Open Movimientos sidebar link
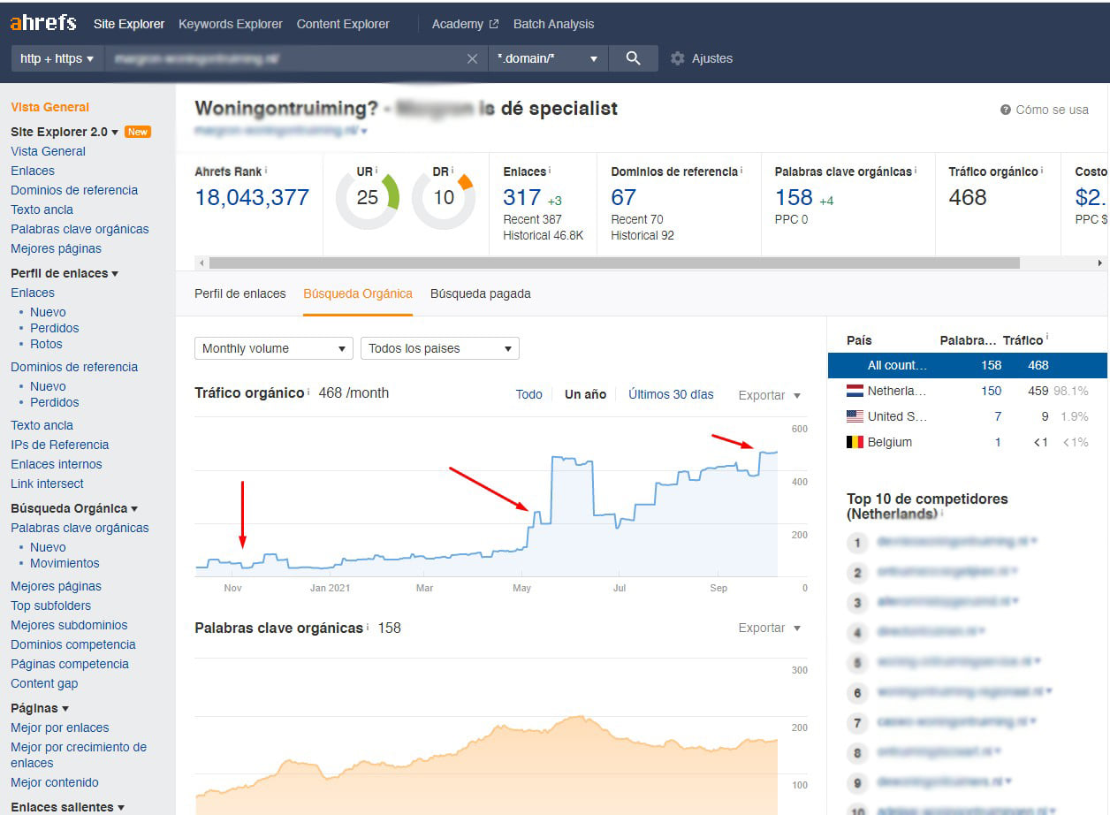 coord(65,563)
